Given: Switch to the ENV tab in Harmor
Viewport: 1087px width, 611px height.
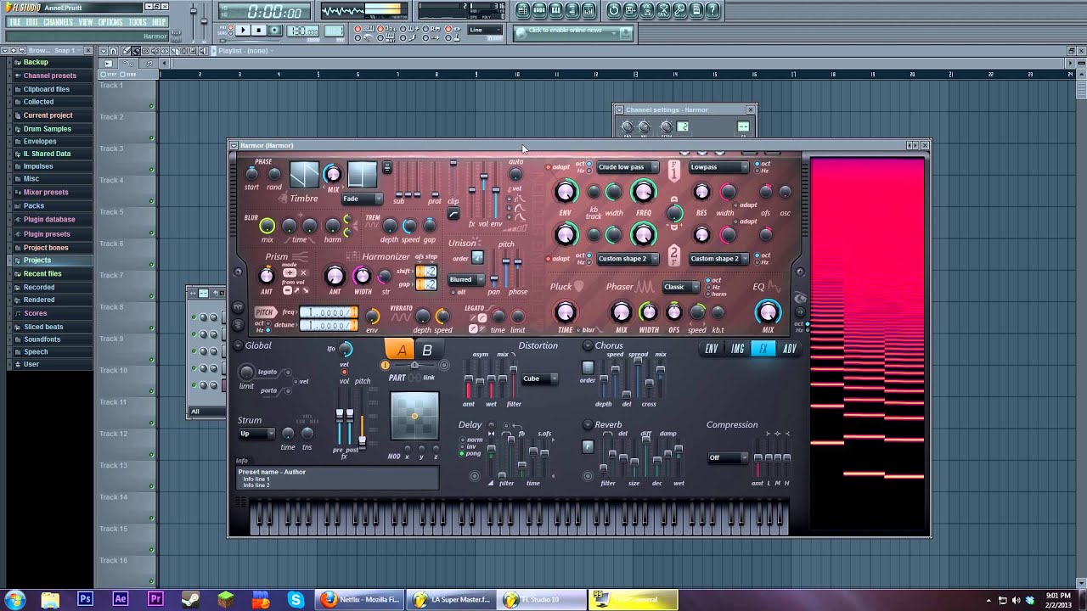Looking at the screenshot, I should [x=712, y=349].
